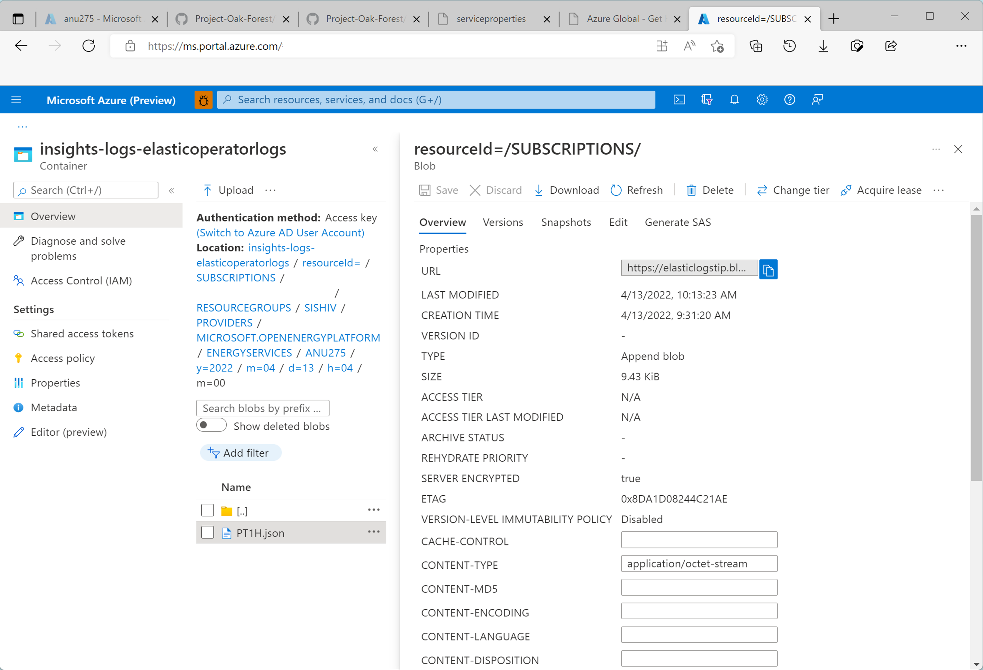Open more options for PT1H.json

click(374, 532)
